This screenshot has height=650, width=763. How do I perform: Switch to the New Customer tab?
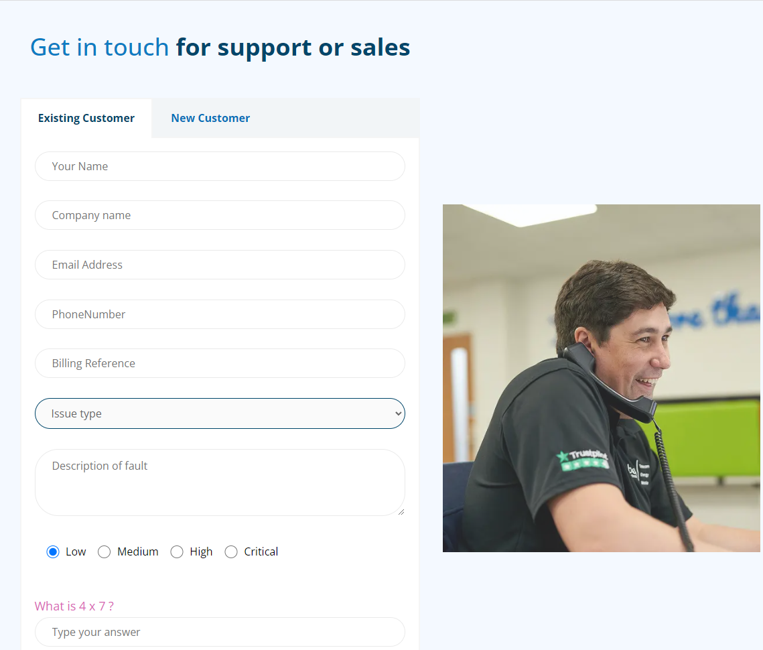coord(210,119)
